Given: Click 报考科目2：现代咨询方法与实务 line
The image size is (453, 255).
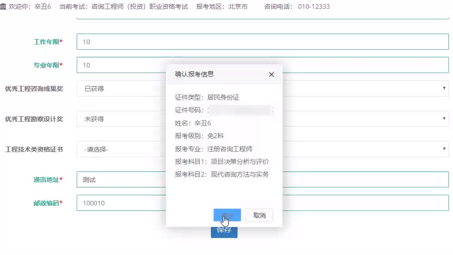Looking at the screenshot, I should (221, 175).
